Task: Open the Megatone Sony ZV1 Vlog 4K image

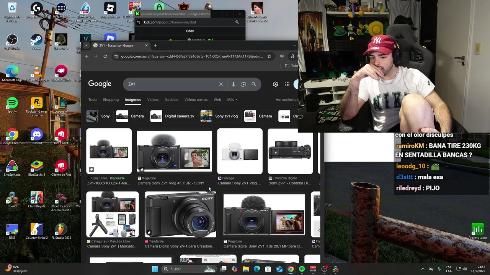Action: 174,151
